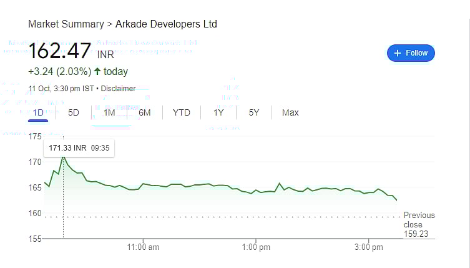The width and height of the screenshot is (470, 268).
Task: Switch to the 1M time range tab
Action: [109, 112]
